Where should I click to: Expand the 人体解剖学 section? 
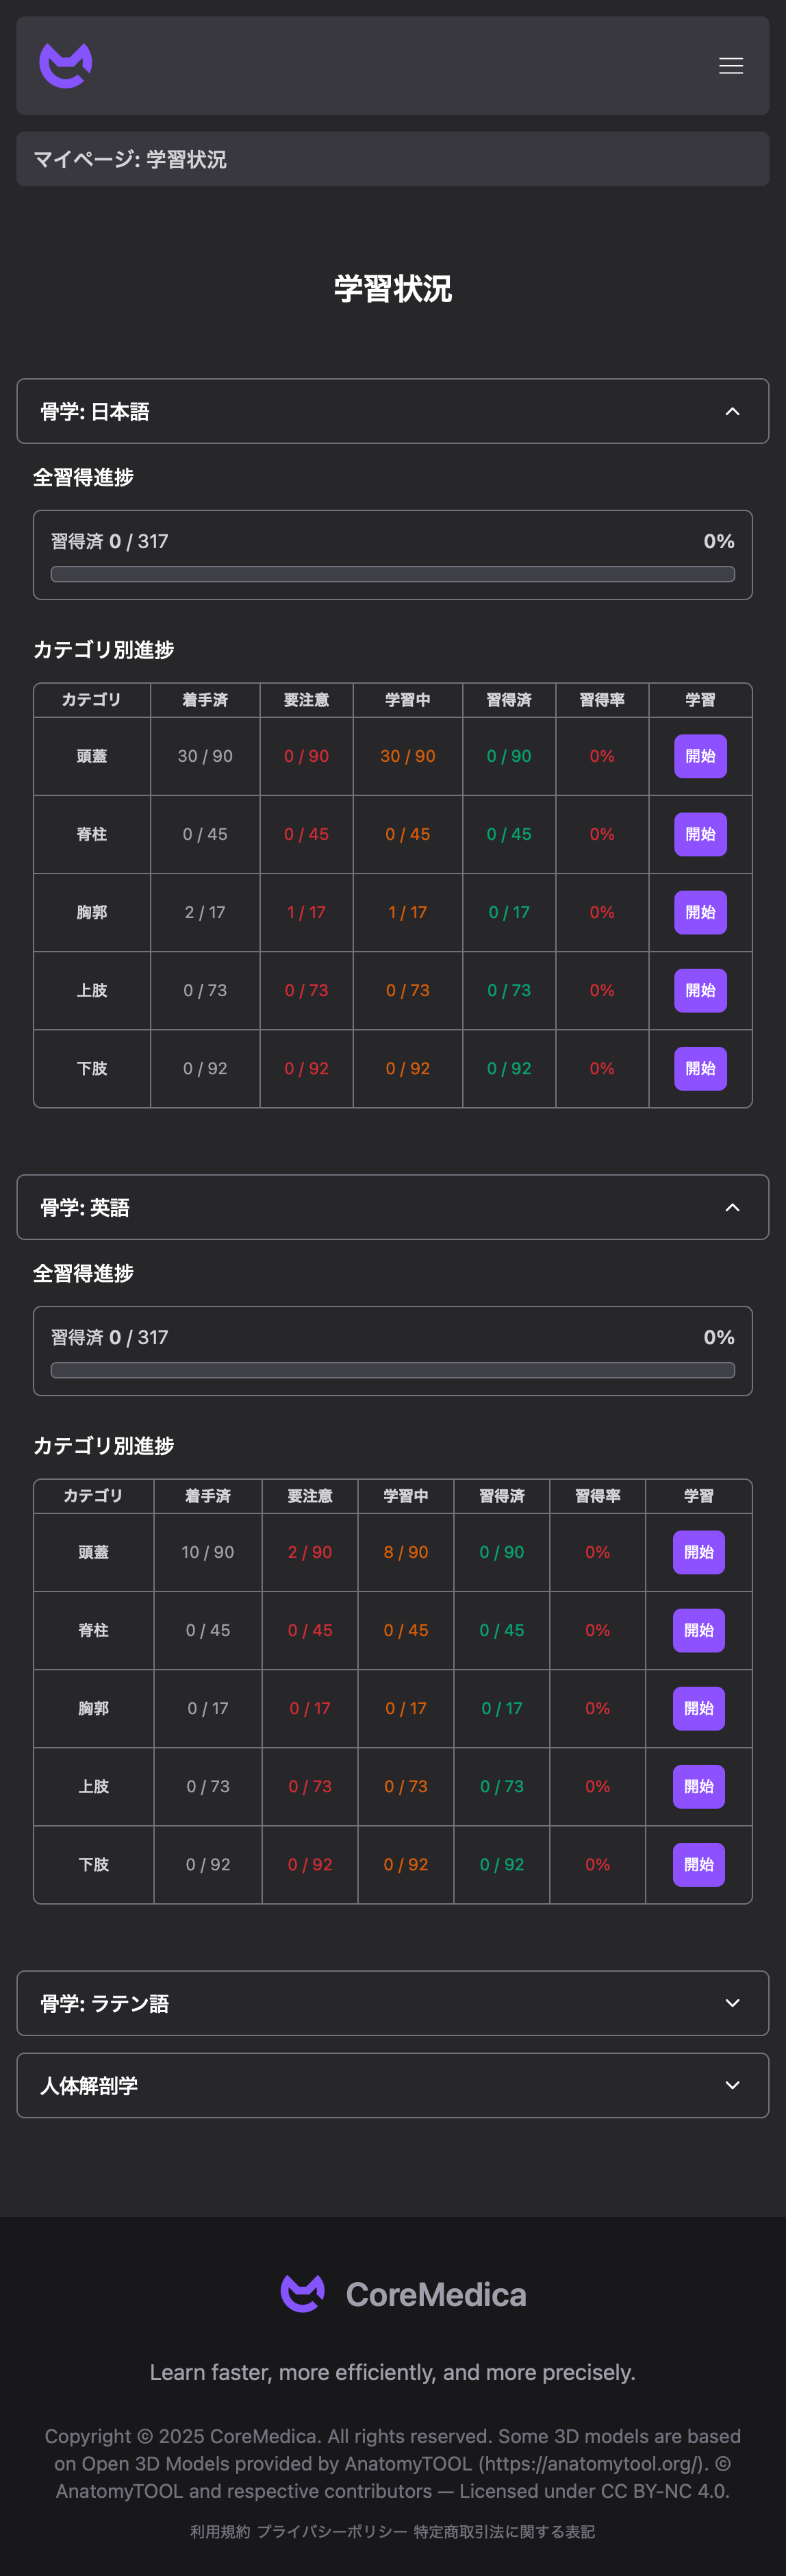coord(392,2085)
